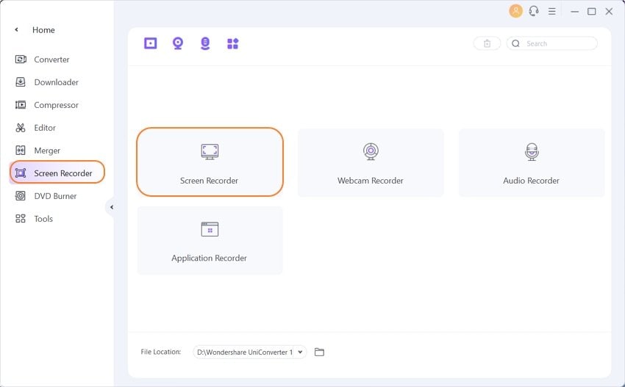Maximize the UniConverter window
The width and height of the screenshot is (625, 387).
tap(591, 12)
